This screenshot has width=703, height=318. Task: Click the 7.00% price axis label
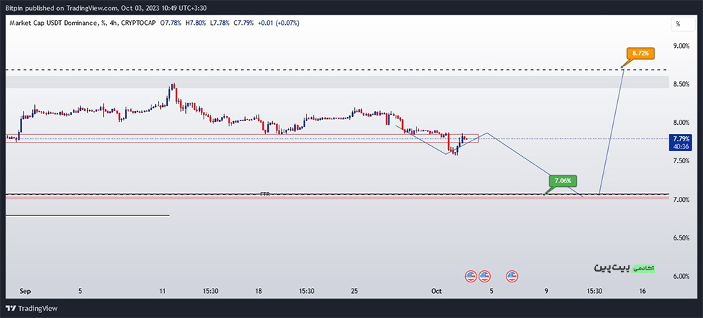tap(681, 200)
